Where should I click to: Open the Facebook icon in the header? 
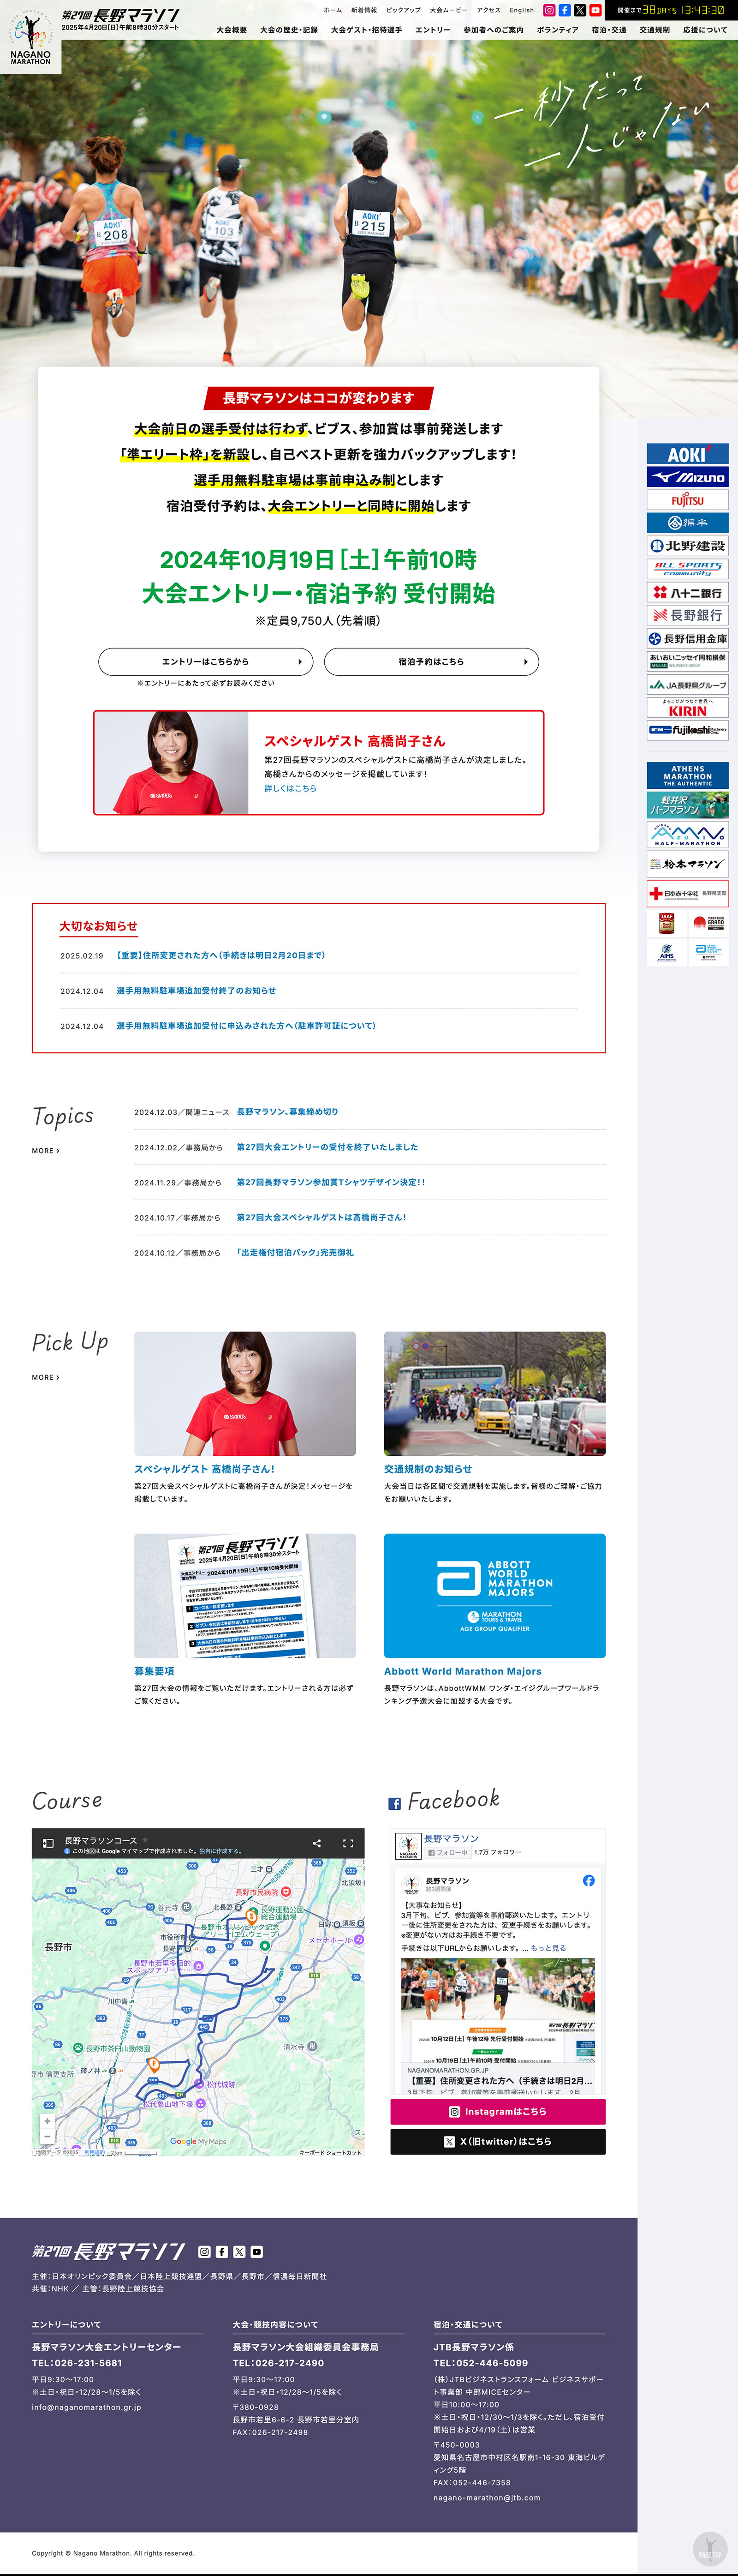[564, 10]
